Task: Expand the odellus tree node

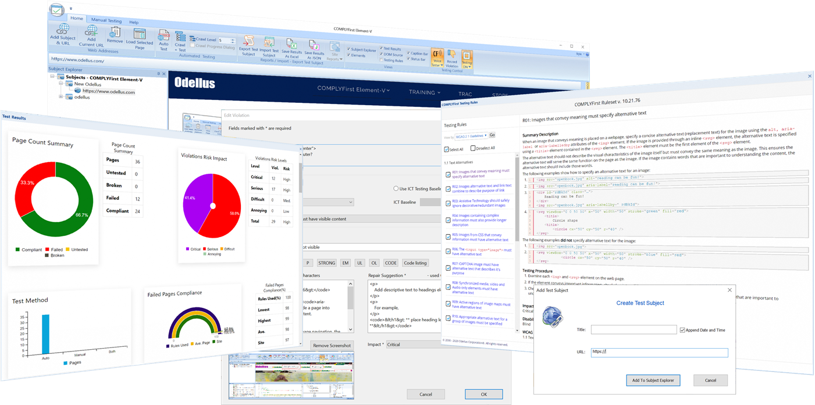Action: tap(60, 97)
